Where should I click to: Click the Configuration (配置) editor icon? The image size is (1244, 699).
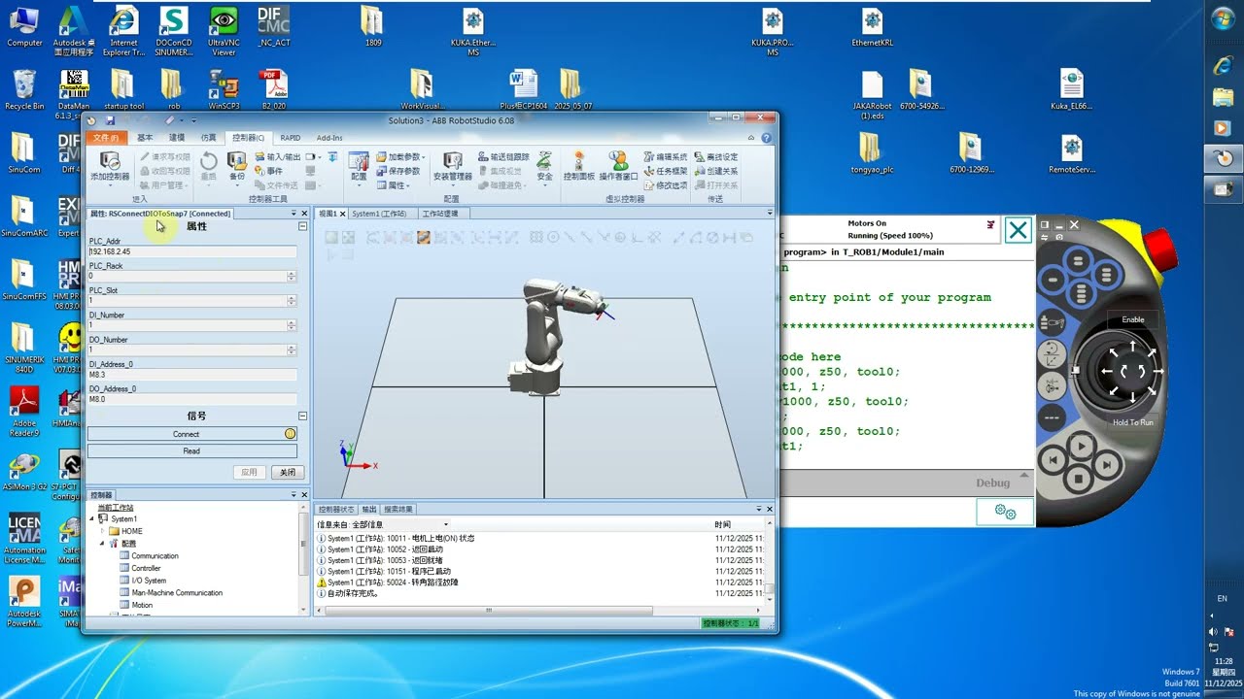point(359,166)
